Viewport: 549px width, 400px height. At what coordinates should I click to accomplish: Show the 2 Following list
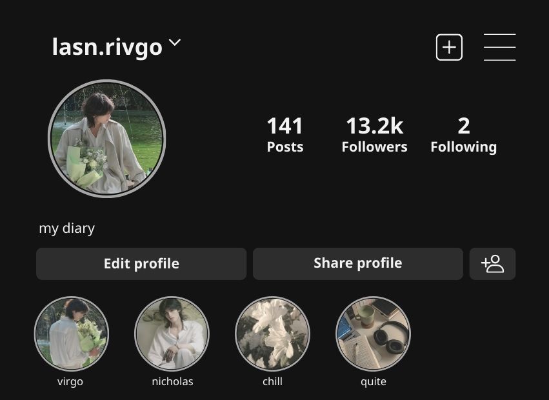point(464,135)
